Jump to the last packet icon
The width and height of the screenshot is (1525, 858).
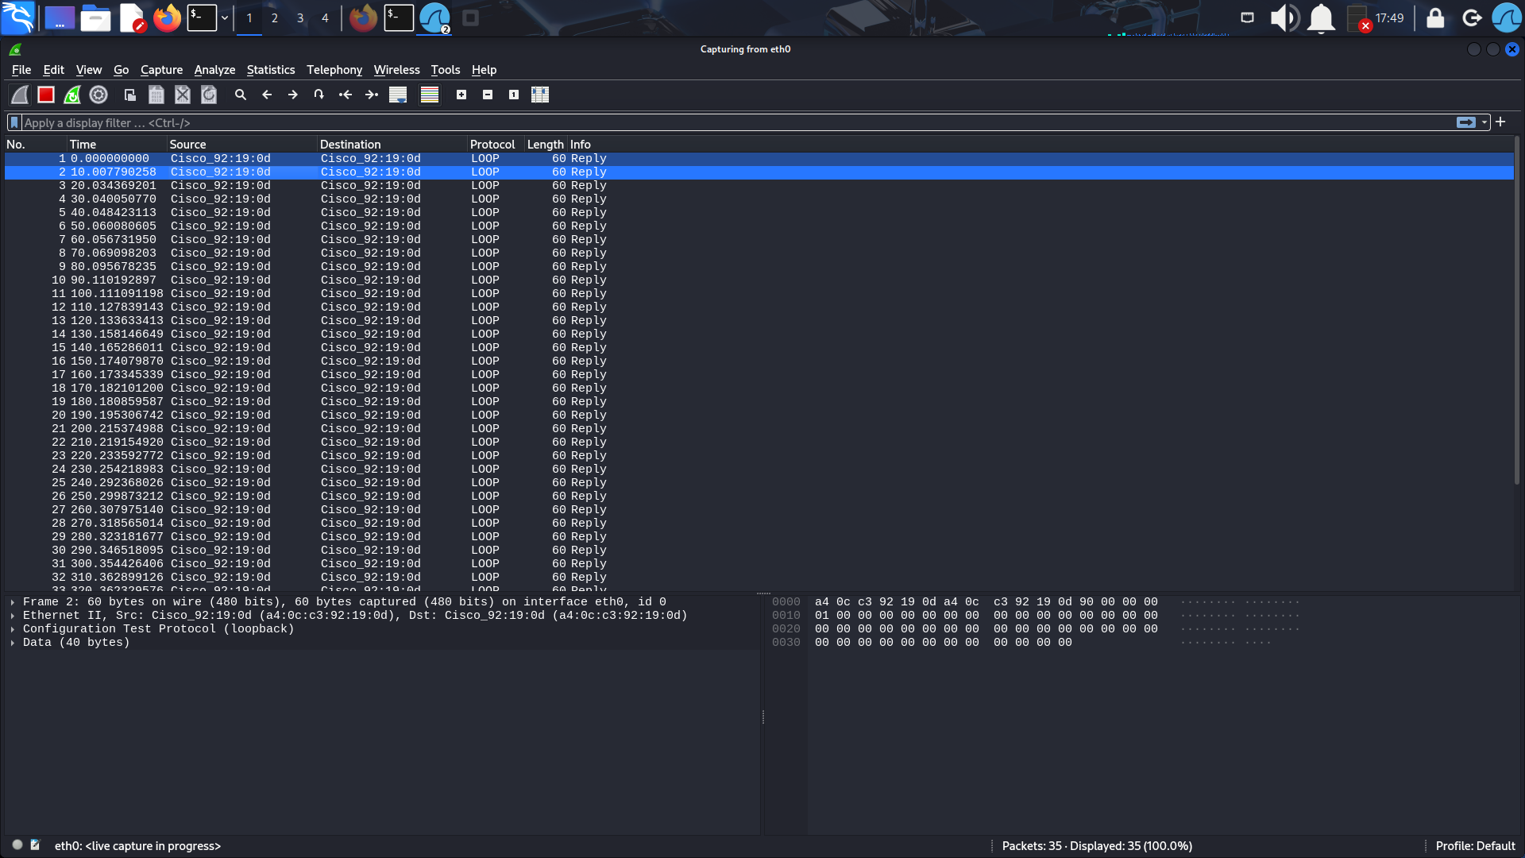[x=372, y=95]
